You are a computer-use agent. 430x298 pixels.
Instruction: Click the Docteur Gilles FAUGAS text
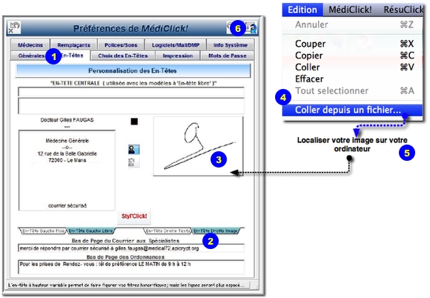67,120
